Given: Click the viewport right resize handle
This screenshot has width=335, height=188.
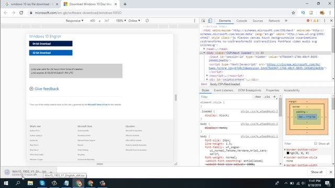Looking at the screenshot, I should pyautogui.click(x=176, y=98).
